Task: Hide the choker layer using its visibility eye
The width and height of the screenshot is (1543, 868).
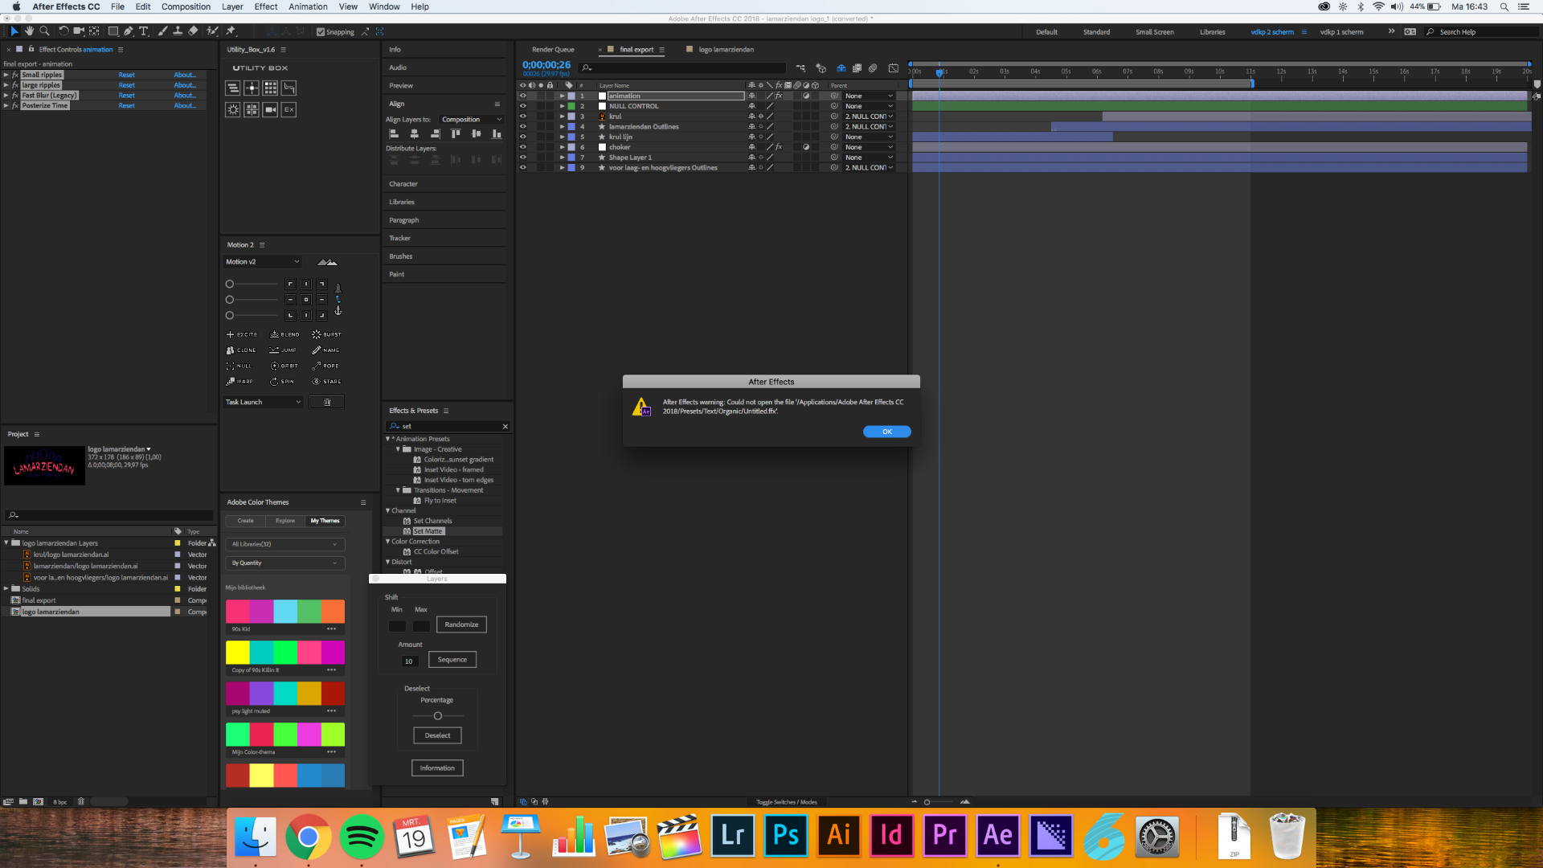Action: pos(523,147)
